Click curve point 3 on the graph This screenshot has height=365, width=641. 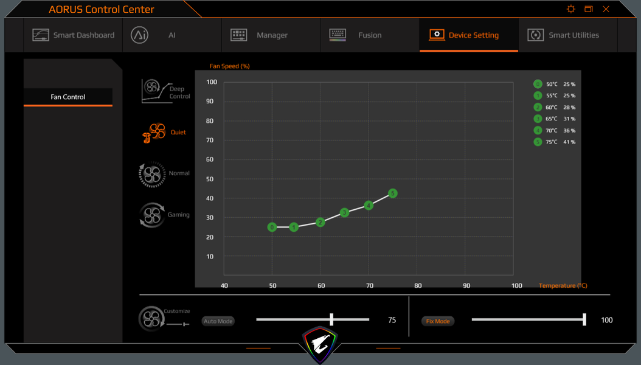(345, 212)
